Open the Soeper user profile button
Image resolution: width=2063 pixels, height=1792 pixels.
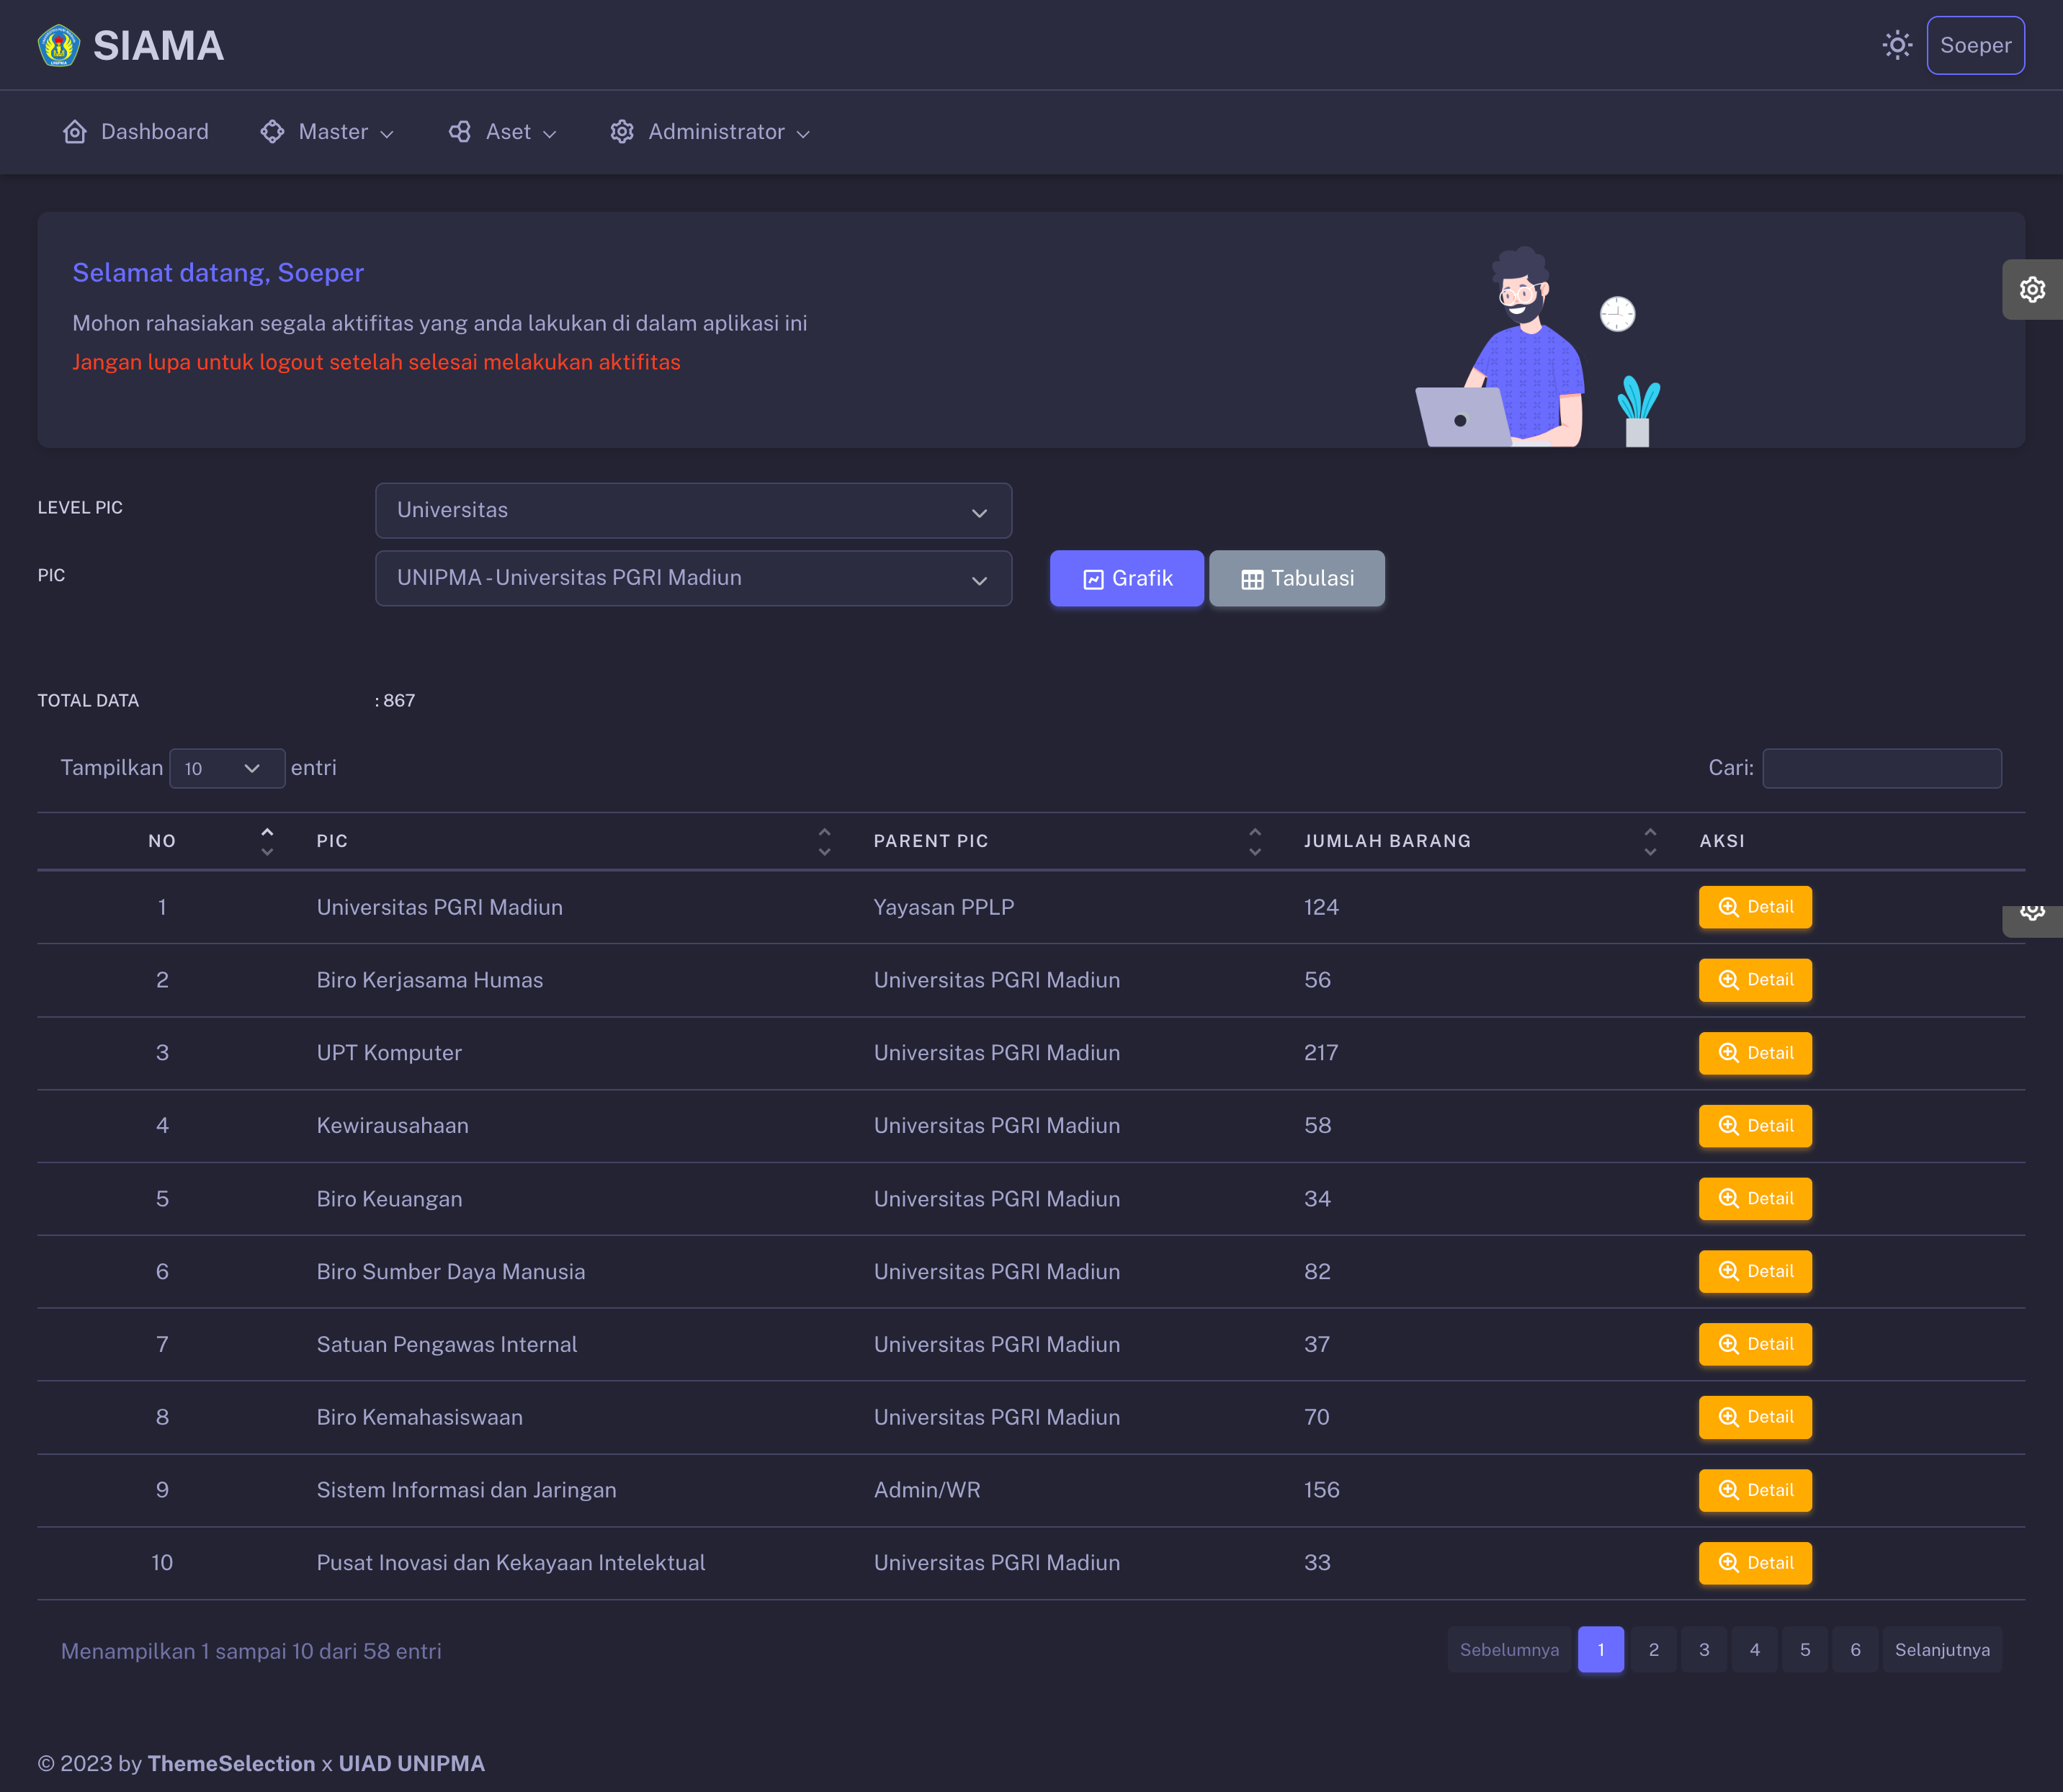(1974, 46)
